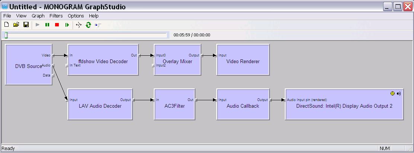Click the yellow clock icon on DirectSound filter
Viewport: 414px width, 153px height.
point(392,94)
